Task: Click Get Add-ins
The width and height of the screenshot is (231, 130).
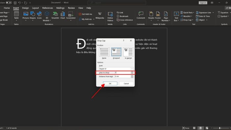Action: click(x=85, y=14)
